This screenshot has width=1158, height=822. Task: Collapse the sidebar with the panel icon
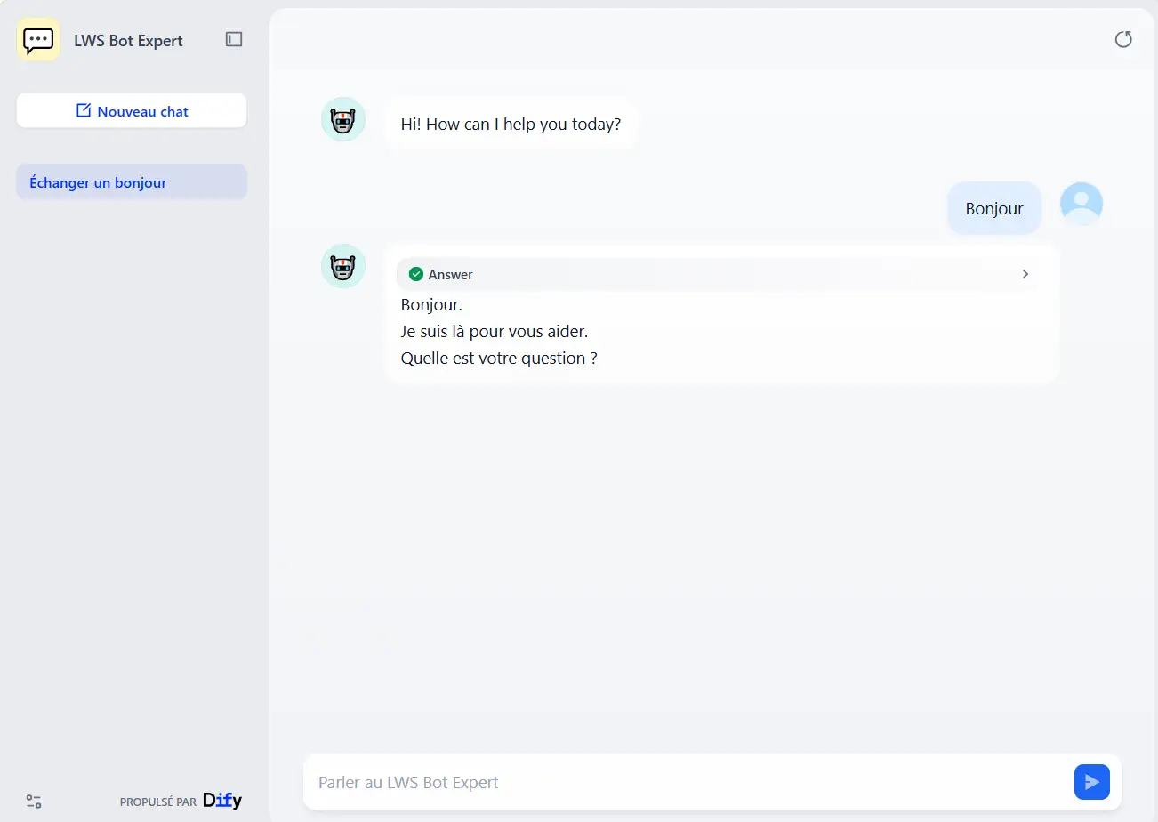click(234, 39)
